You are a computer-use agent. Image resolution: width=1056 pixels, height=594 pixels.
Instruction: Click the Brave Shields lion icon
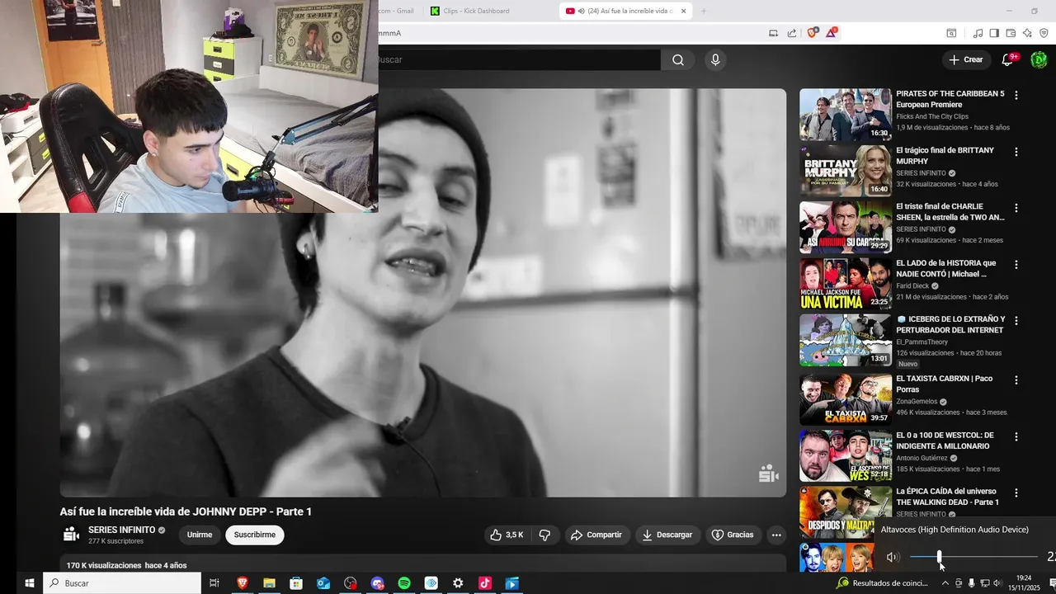(x=813, y=33)
